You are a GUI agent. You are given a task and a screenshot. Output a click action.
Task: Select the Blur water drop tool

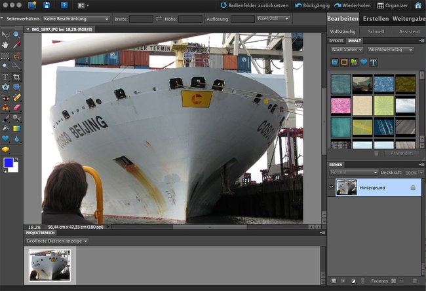coord(16,139)
